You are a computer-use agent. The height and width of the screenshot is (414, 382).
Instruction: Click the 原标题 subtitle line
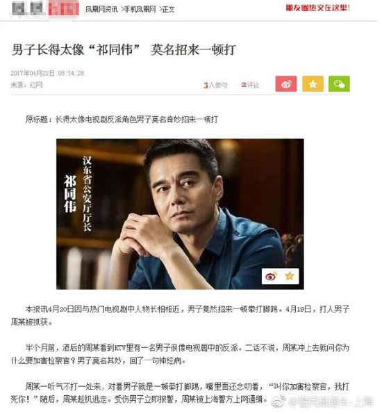pos(123,121)
